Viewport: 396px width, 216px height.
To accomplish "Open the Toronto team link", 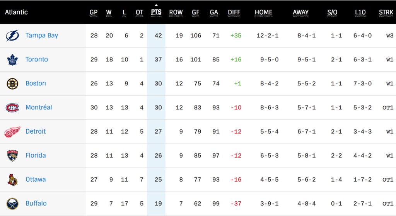I will tap(37, 60).
